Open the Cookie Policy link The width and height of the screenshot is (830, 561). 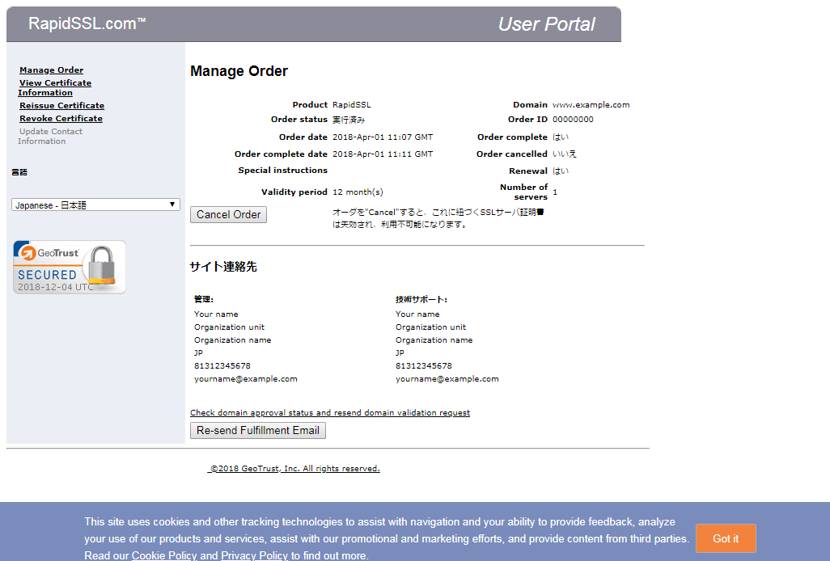point(164,555)
